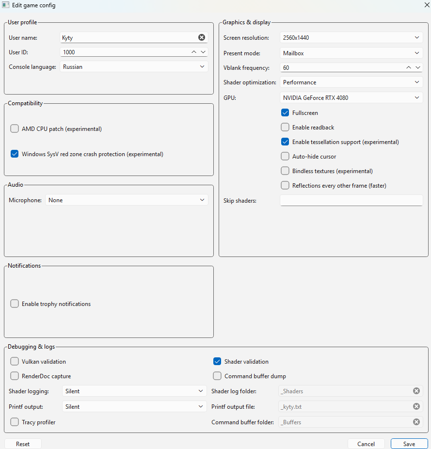This screenshot has width=431, height=449.
Task: Expand the Present mode dropdown
Action: (x=351, y=53)
